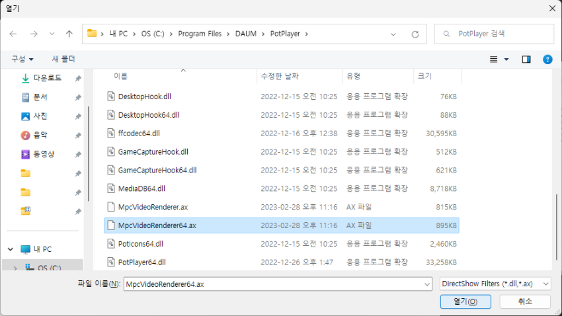Expand chevron after PotPlayer breadcrumb
Image resolution: width=562 pixels, height=316 pixels.
[x=306, y=34]
